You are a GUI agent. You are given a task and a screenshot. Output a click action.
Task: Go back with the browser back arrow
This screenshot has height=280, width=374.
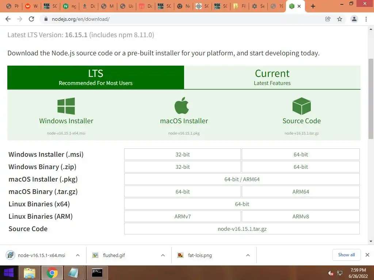(8, 19)
